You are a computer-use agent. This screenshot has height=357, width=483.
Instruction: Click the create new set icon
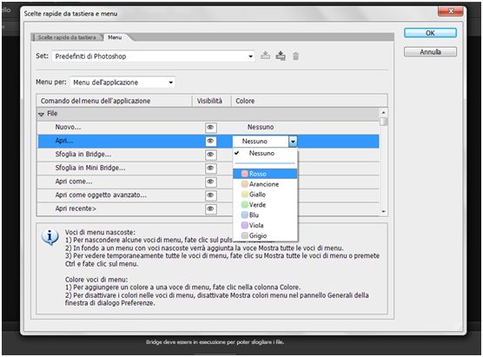(x=281, y=56)
